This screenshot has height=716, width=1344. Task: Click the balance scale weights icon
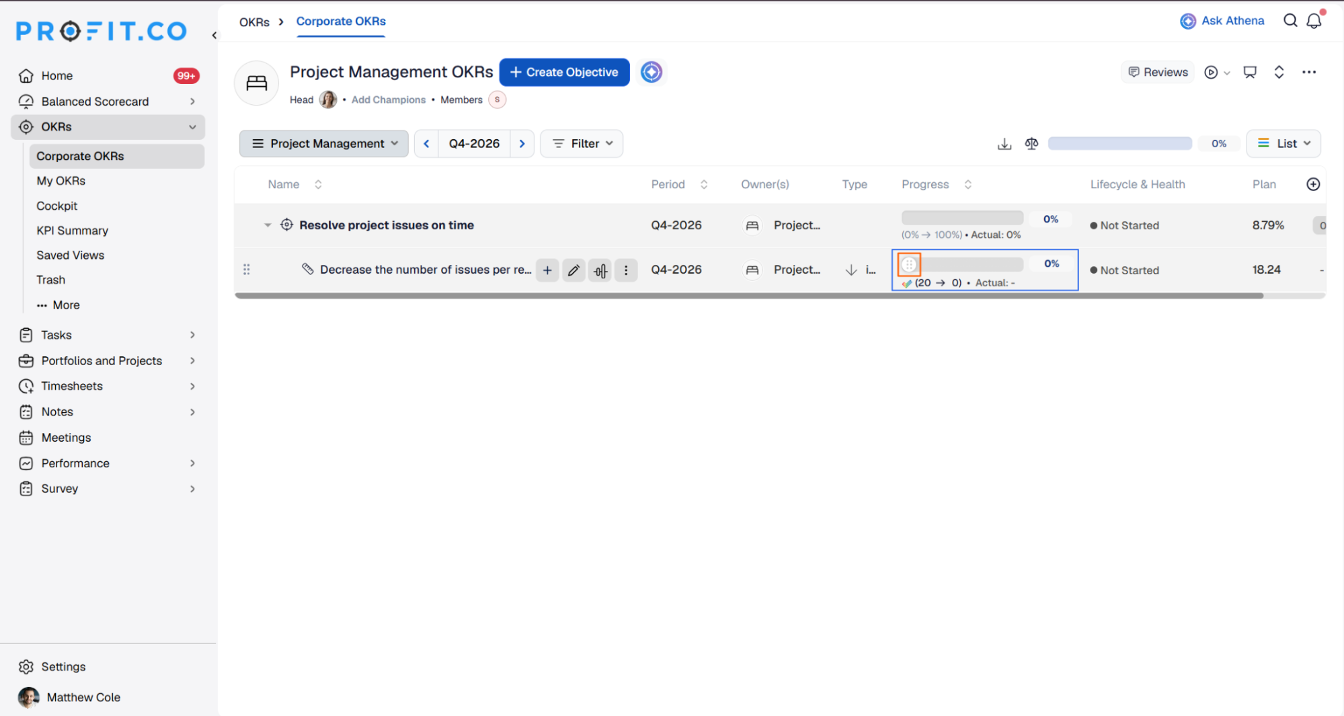click(1031, 144)
